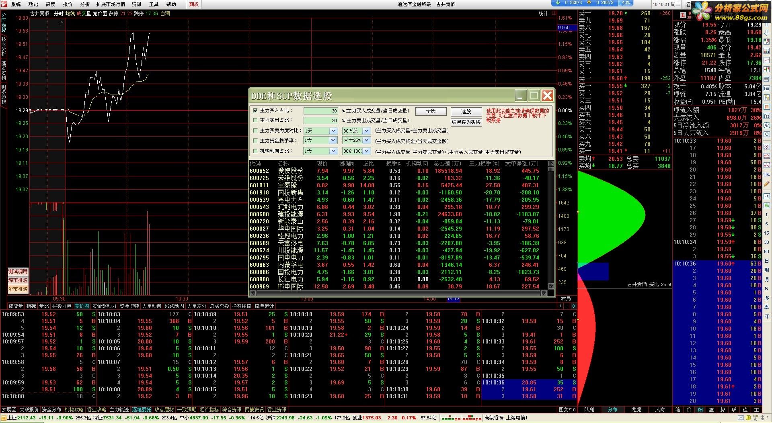Open the 系统 menu

tap(16, 4)
